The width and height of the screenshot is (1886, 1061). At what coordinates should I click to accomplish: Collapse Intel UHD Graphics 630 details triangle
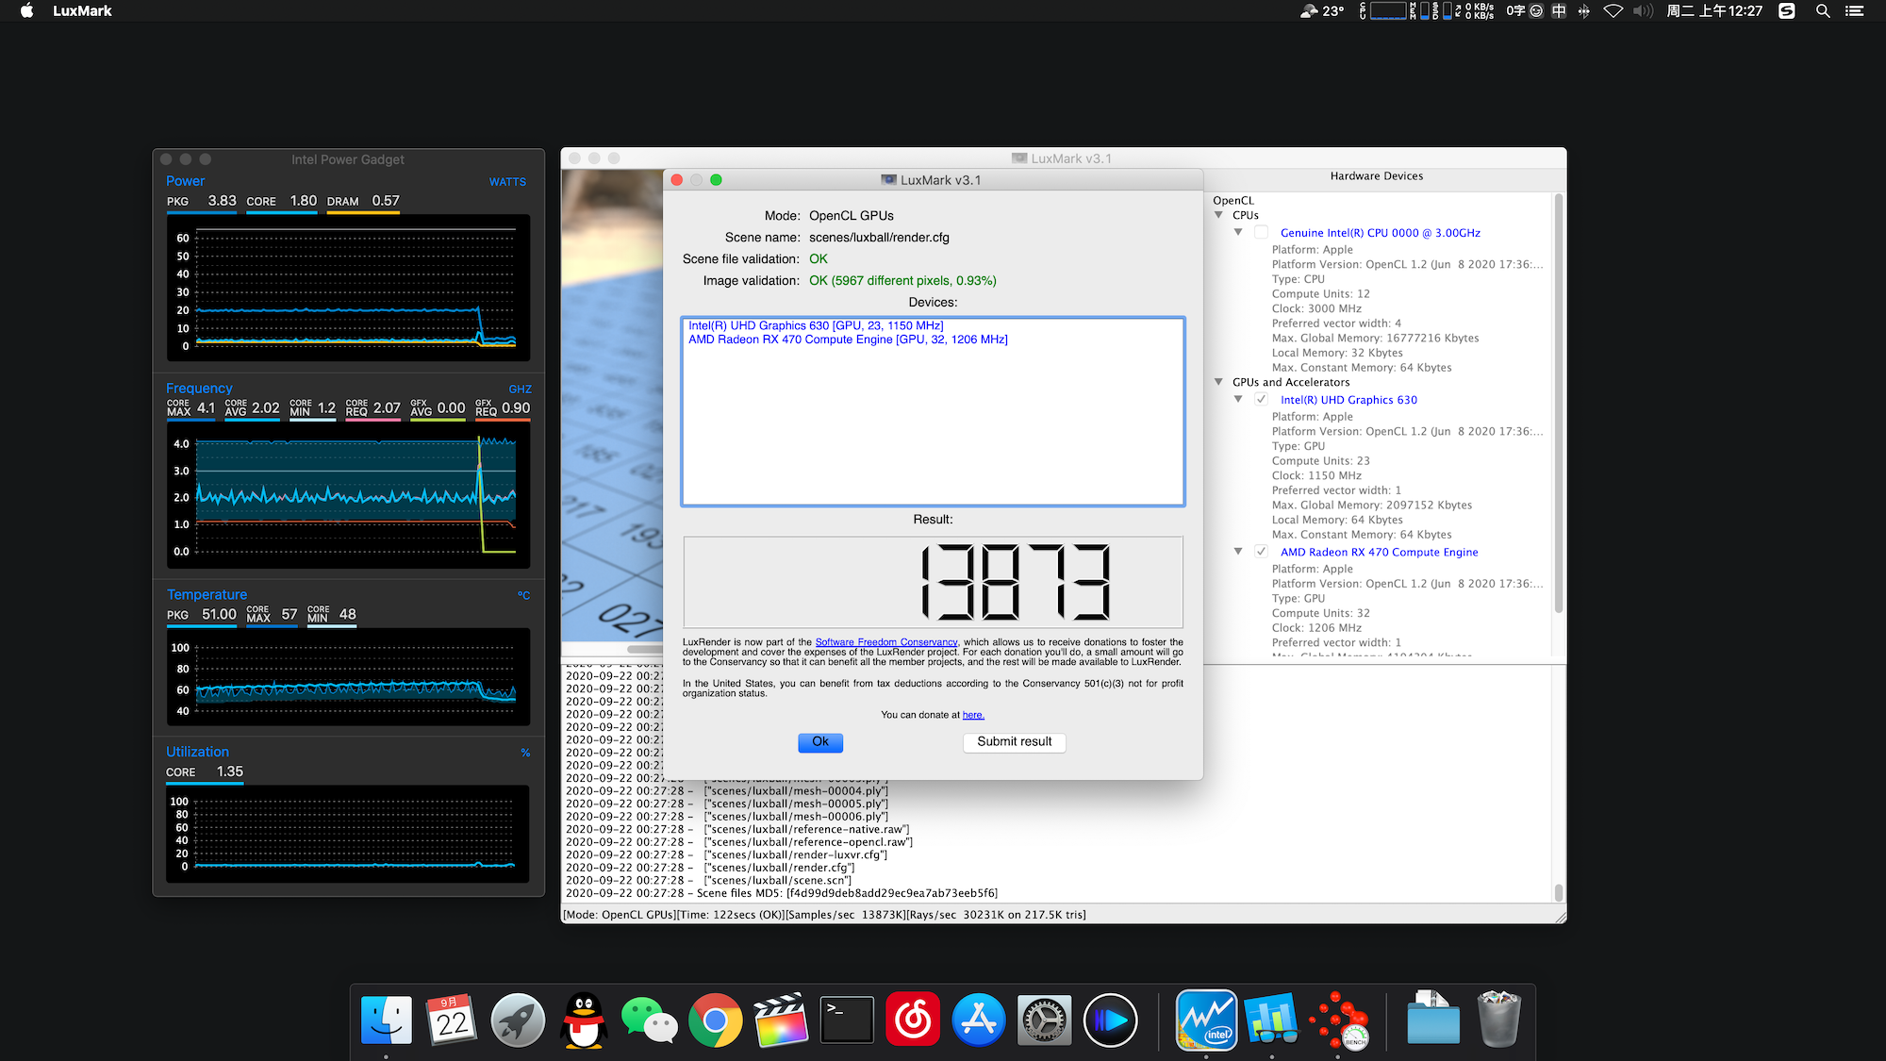click(1238, 399)
